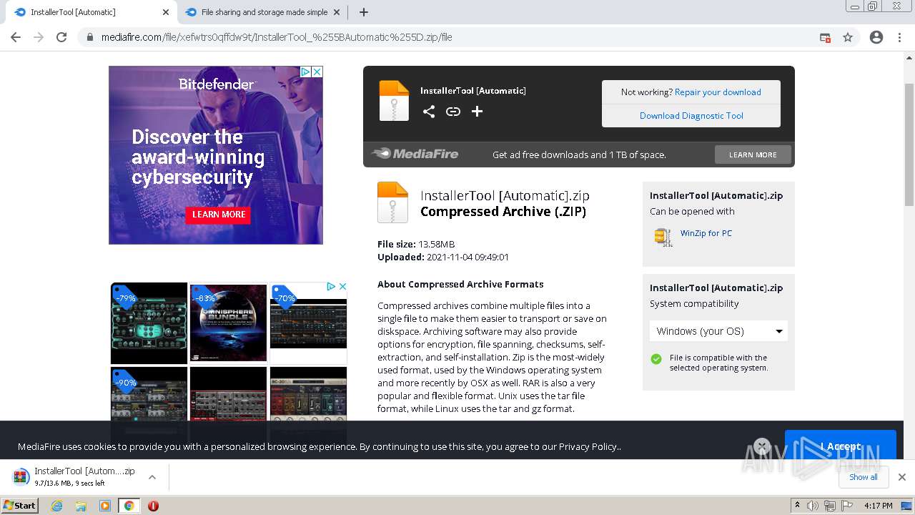The image size is (915, 515).
Task: Open WinZip for PC link
Action: coord(706,233)
